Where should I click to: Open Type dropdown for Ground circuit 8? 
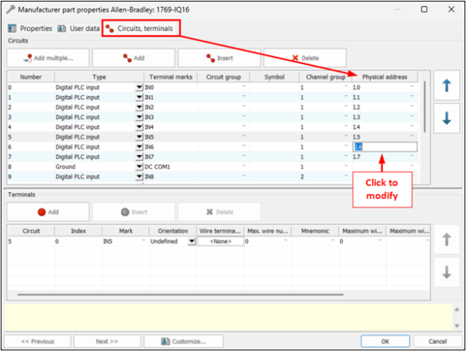[x=139, y=167]
